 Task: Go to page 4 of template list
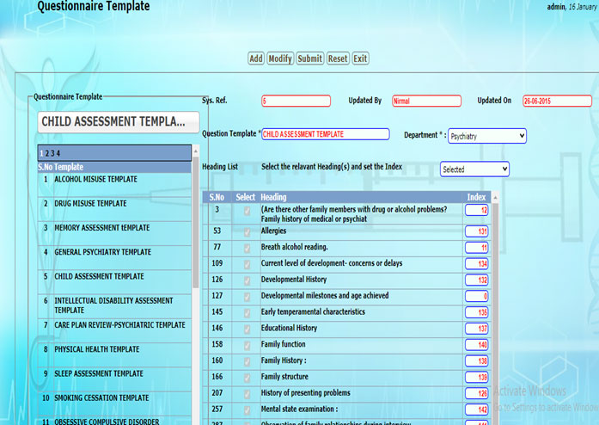click(x=58, y=153)
